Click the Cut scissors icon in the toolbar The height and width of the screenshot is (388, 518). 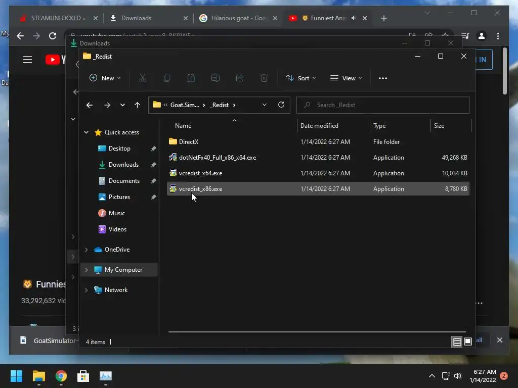click(142, 78)
